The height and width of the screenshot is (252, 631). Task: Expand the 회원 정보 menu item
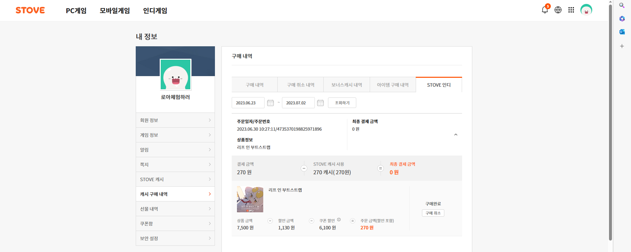click(175, 120)
